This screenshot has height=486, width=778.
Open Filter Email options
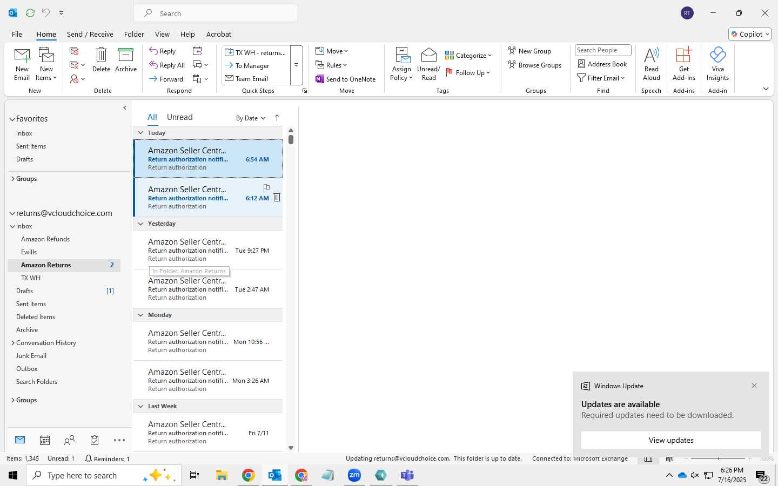(x=601, y=78)
